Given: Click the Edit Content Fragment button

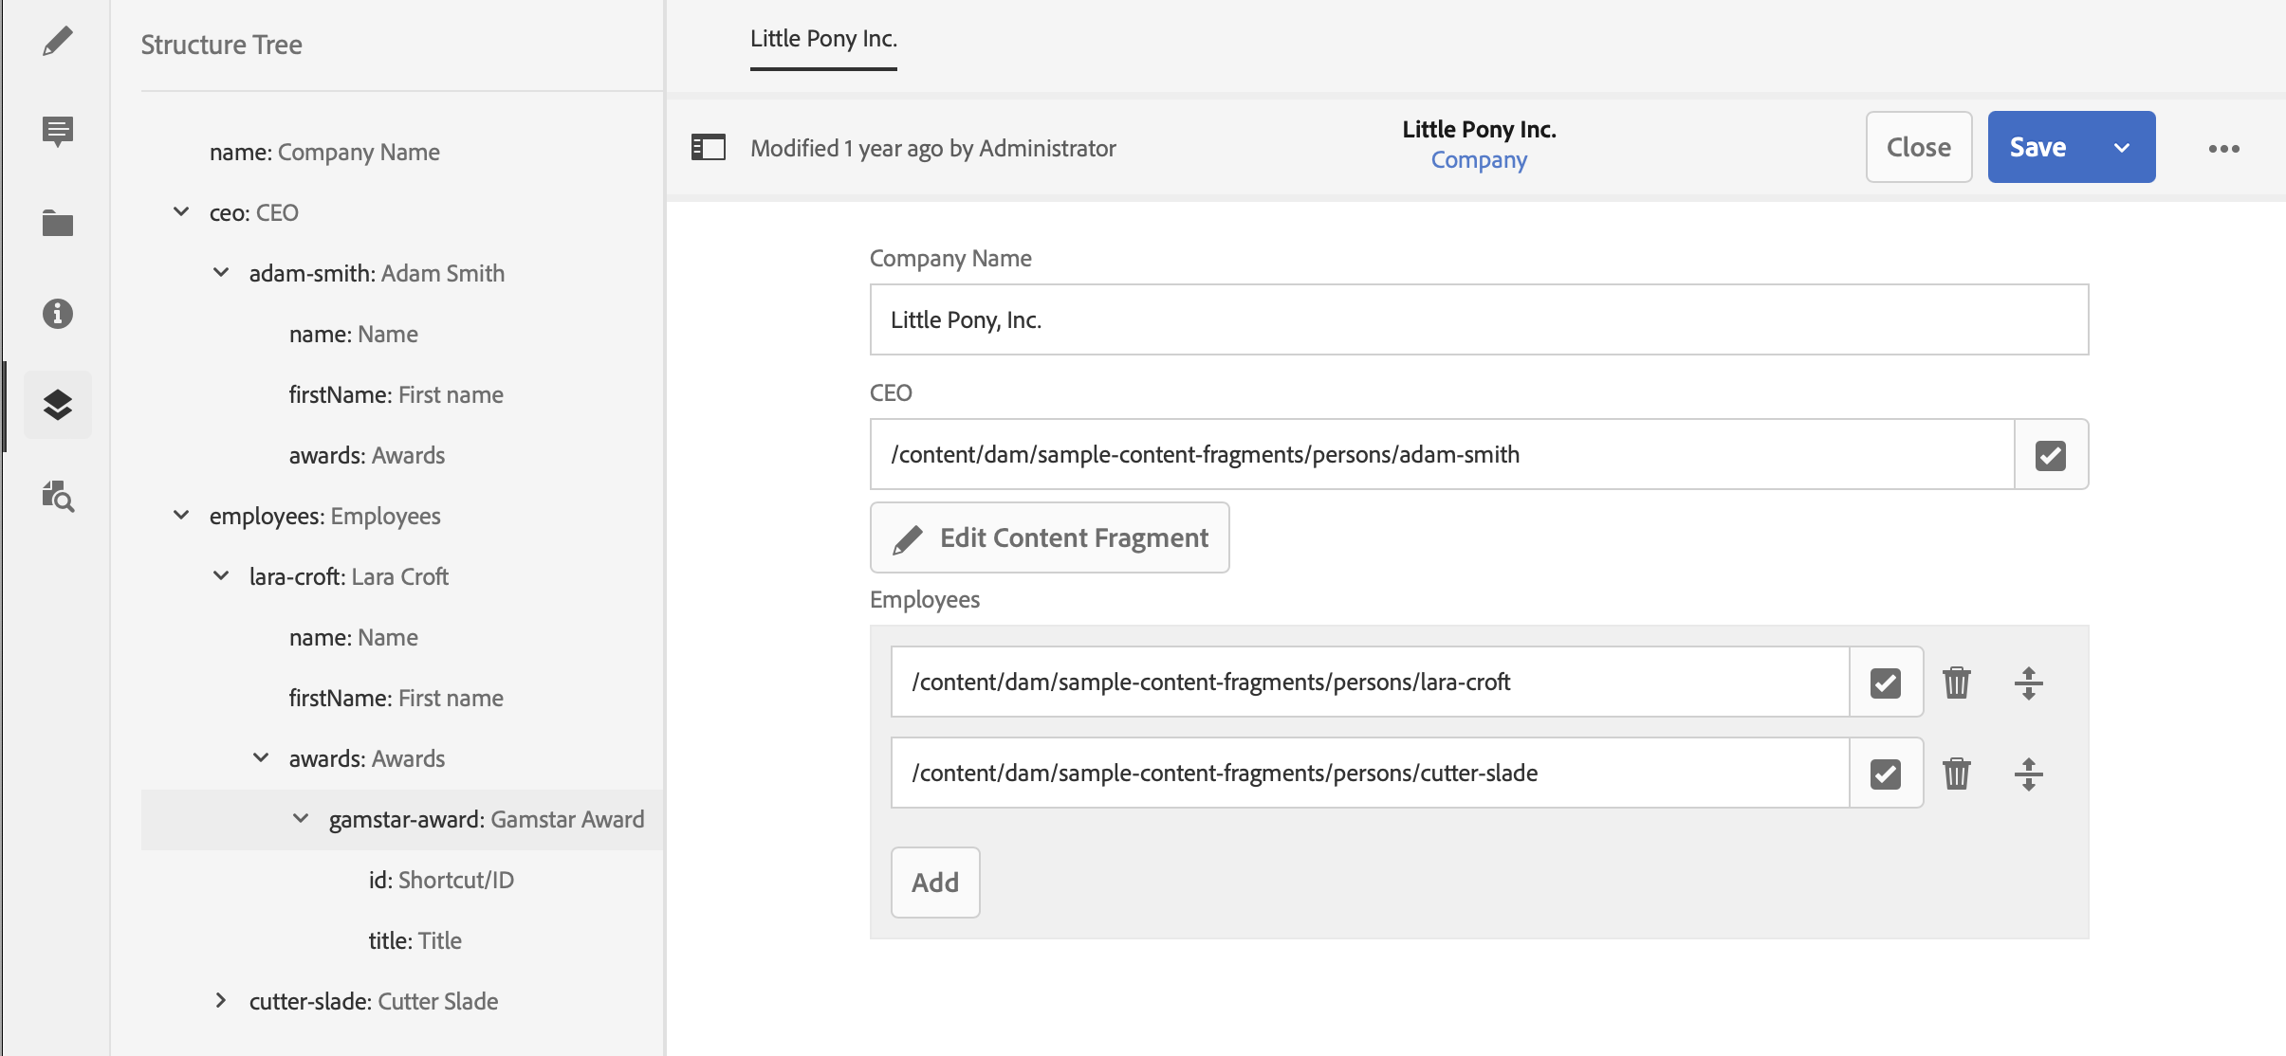Looking at the screenshot, I should click(1049, 537).
